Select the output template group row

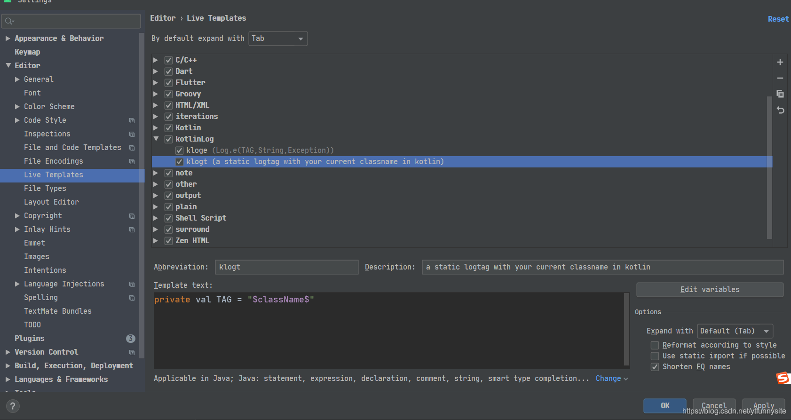462,196
